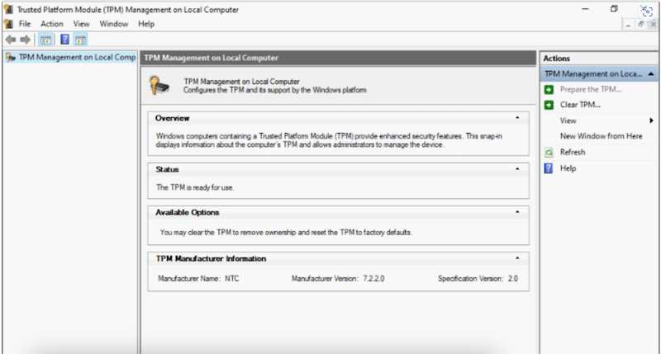
Task: Click the green Clear TPM arrow icon
Action: (x=549, y=105)
